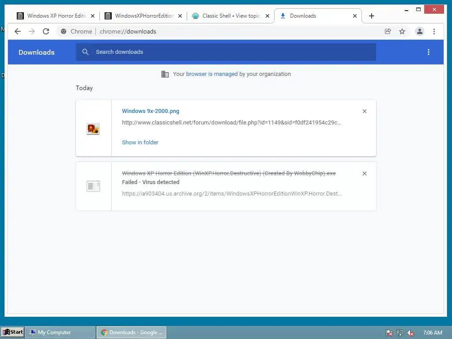This screenshot has width=452, height=339.
Task: Close the Windows XP Horror Edition tab
Action: (x=93, y=16)
